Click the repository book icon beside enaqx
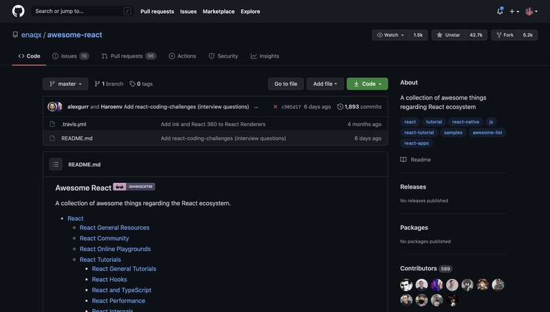Image resolution: width=550 pixels, height=312 pixels. pyautogui.click(x=15, y=34)
